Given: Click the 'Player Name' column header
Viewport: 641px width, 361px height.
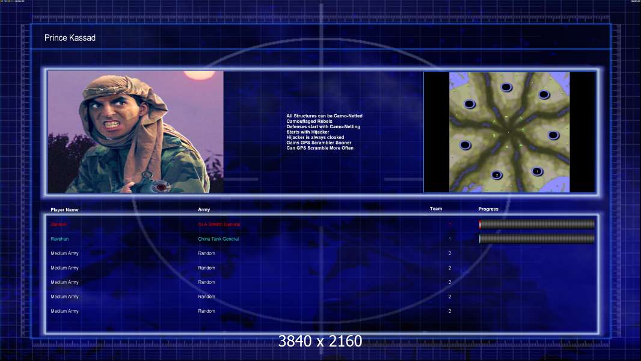Looking at the screenshot, I should (64, 210).
